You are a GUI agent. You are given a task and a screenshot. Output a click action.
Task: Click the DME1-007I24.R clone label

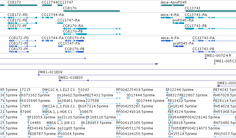click(x=218, y=56)
